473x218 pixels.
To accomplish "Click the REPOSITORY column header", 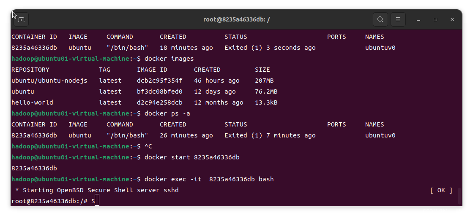I will point(30,70).
